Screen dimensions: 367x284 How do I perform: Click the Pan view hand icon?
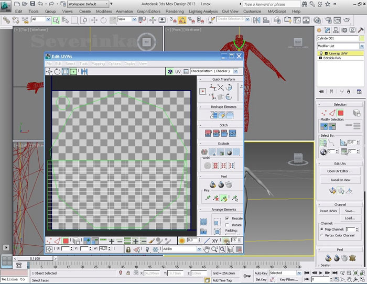coord(207,249)
